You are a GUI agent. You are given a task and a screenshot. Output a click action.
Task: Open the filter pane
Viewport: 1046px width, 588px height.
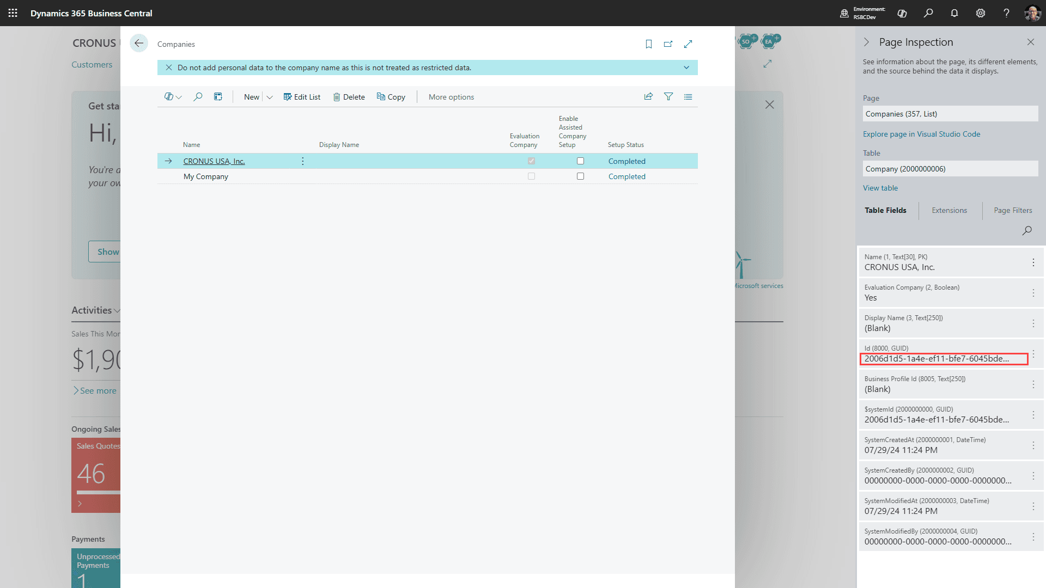coord(668,97)
